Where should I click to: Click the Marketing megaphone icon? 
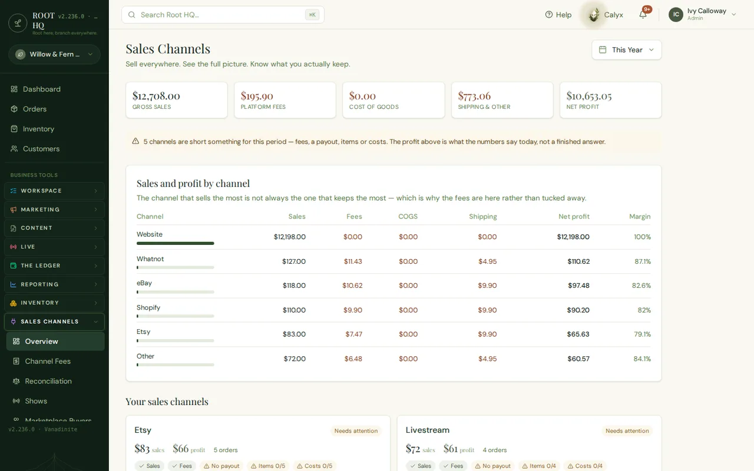tap(14, 210)
